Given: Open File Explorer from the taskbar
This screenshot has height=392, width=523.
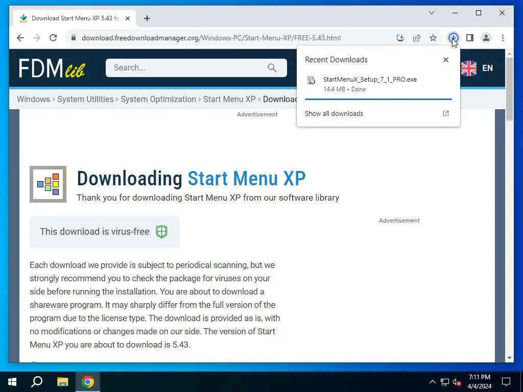Looking at the screenshot, I should coord(62,382).
